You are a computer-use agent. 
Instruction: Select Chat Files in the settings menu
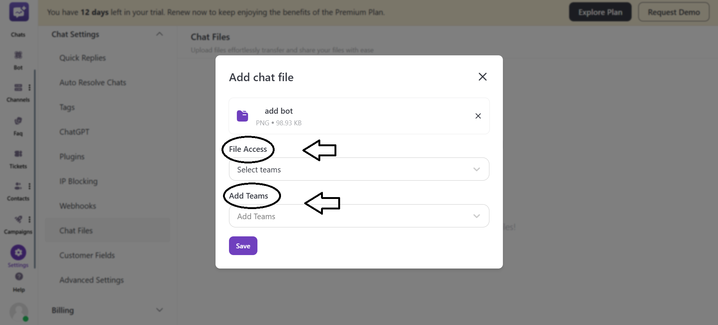76,230
